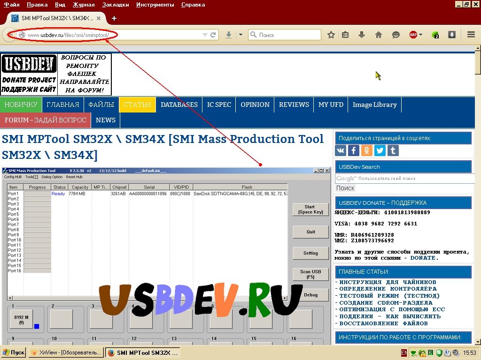481x360 pixels.
Task: Open ТЕСТОВЫЙ РЕЖИМ (ТЕСТМОД) article link
Action: click(x=389, y=296)
